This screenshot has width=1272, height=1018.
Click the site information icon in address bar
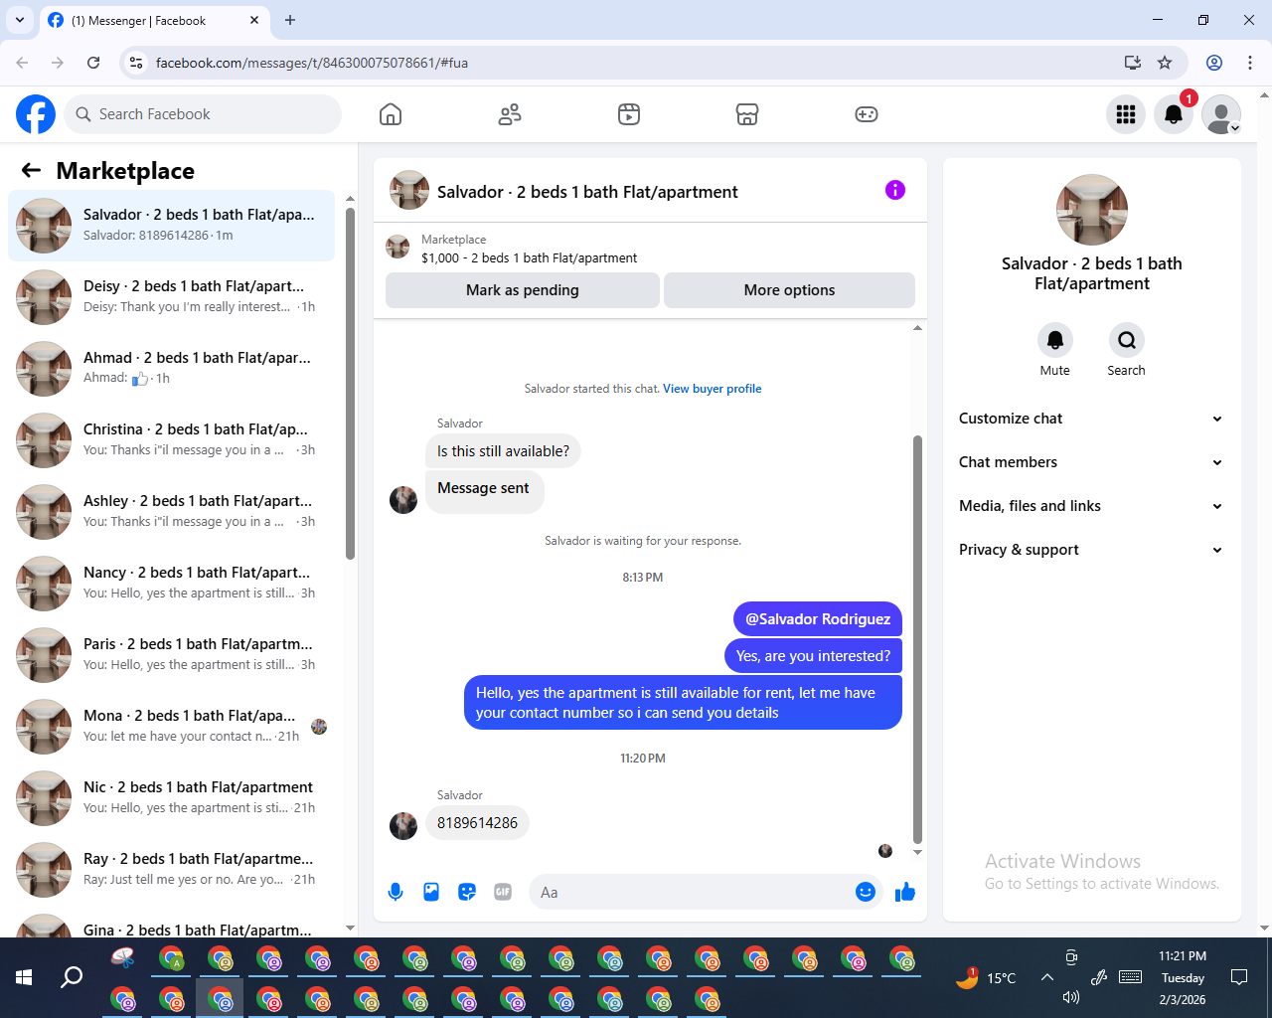tap(137, 63)
